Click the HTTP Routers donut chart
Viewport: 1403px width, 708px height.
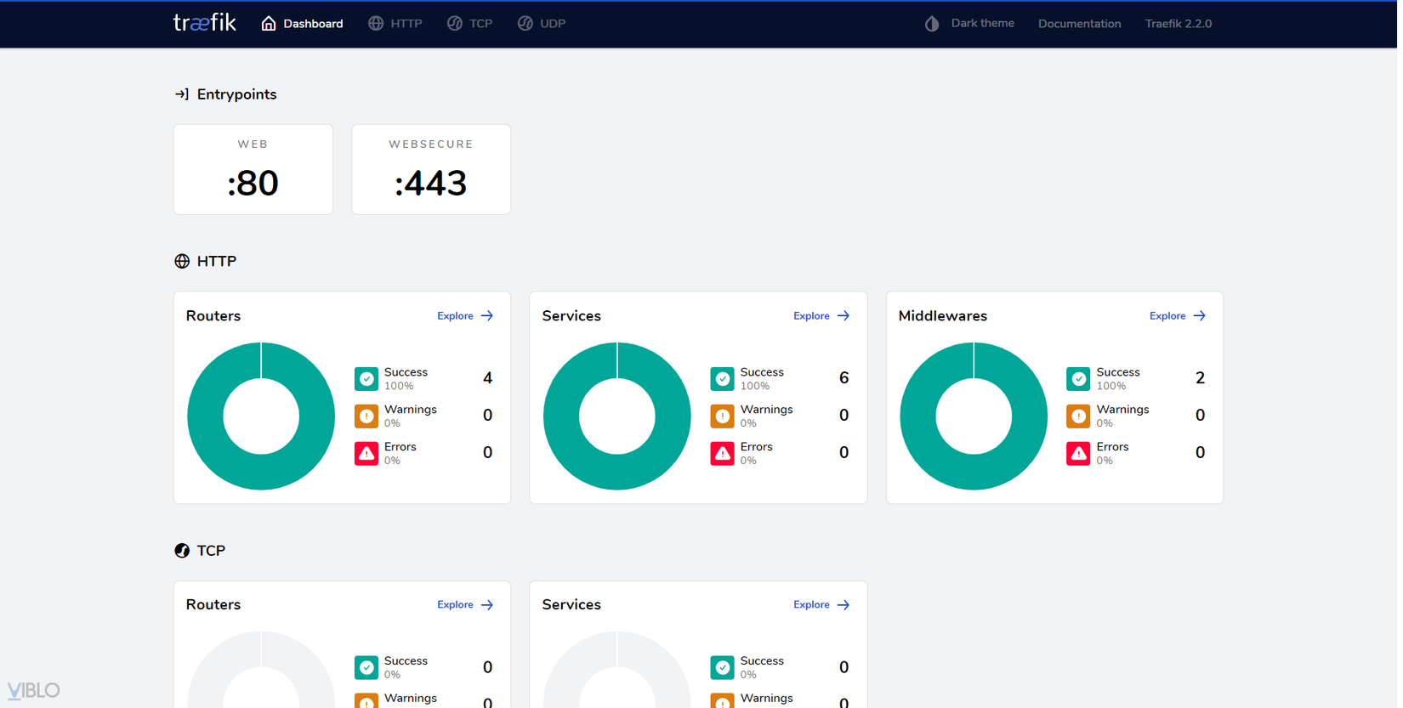pos(261,416)
